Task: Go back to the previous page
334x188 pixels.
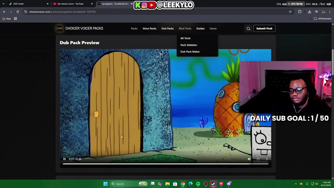Action: pos(4,12)
